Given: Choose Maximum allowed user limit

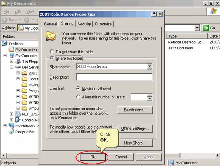Looking at the screenshot, I should click(93, 88).
